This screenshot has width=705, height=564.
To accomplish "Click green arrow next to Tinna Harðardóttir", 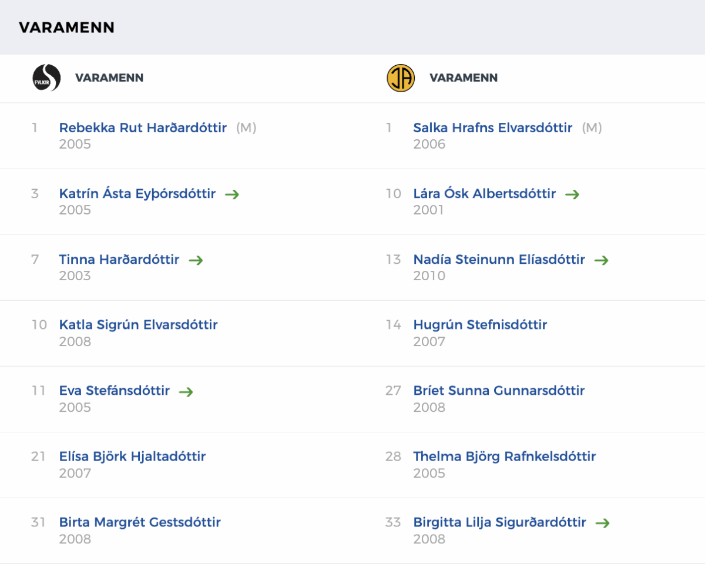I will (x=196, y=260).
